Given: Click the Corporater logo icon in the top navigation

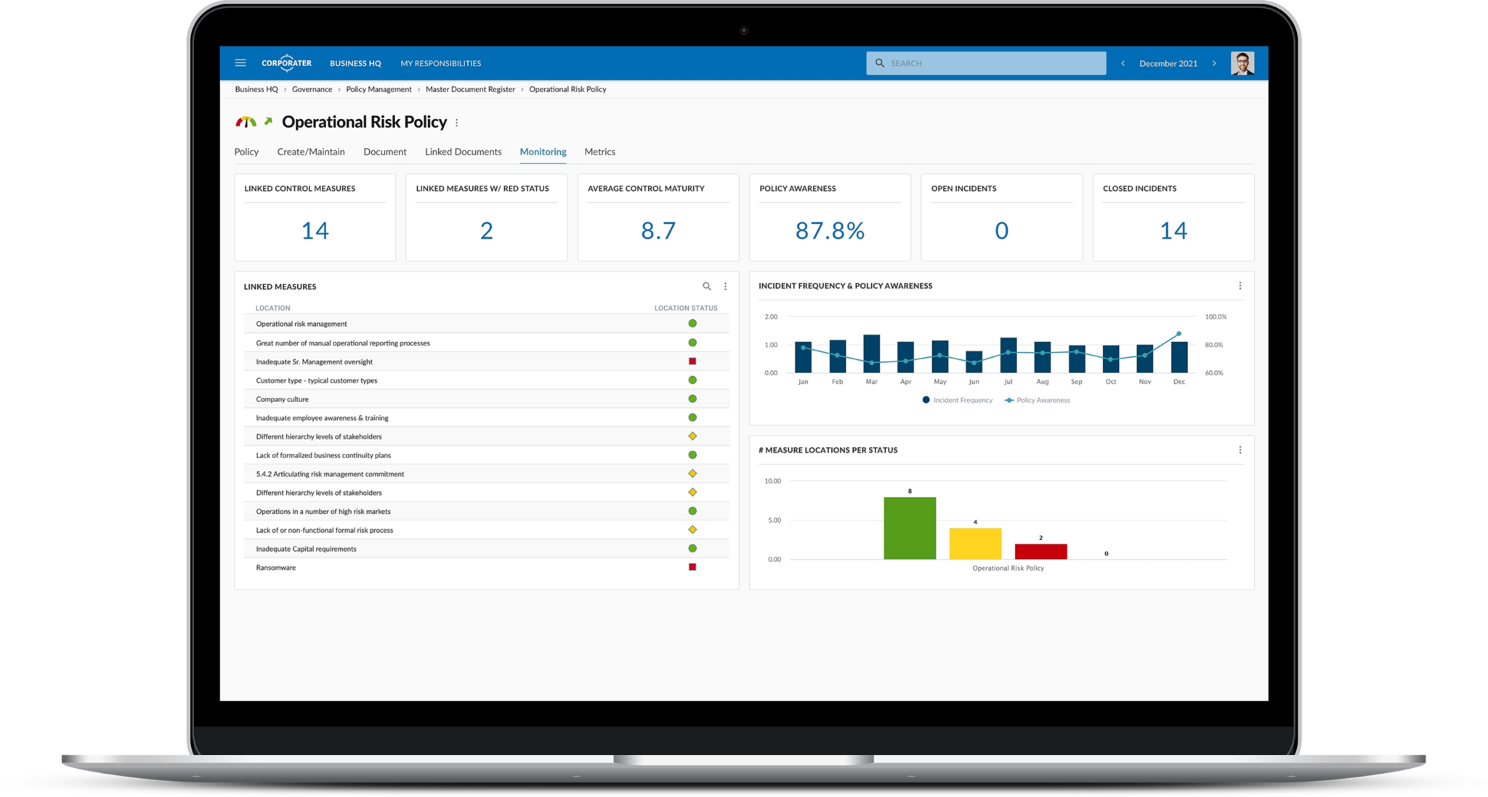Looking at the screenshot, I should (286, 63).
